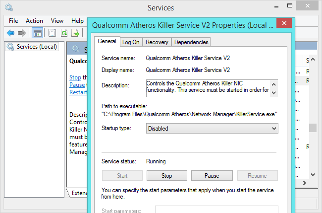Screen dimensions: 322x213
Task: Open the Properties toolbar icon
Action: (x=52, y=33)
